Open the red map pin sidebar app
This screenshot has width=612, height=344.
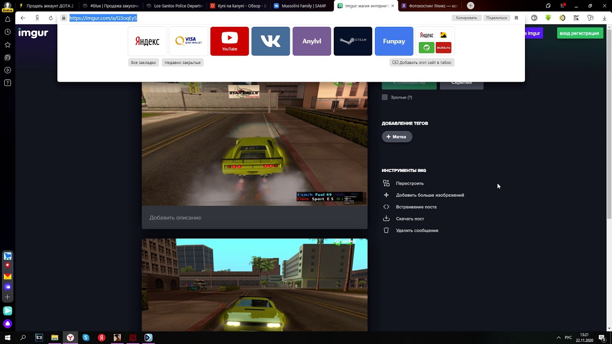[8, 266]
